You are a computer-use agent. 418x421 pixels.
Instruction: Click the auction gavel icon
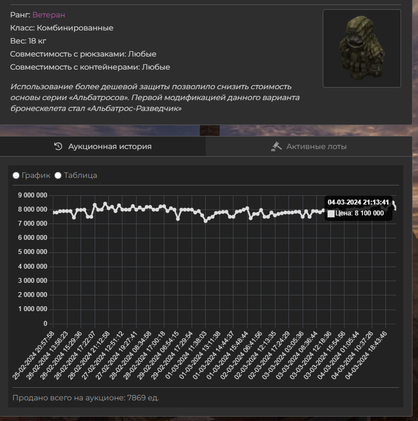[x=276, y=147]
